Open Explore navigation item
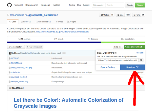This screenshot has height=112, width=152. point(56,5)
